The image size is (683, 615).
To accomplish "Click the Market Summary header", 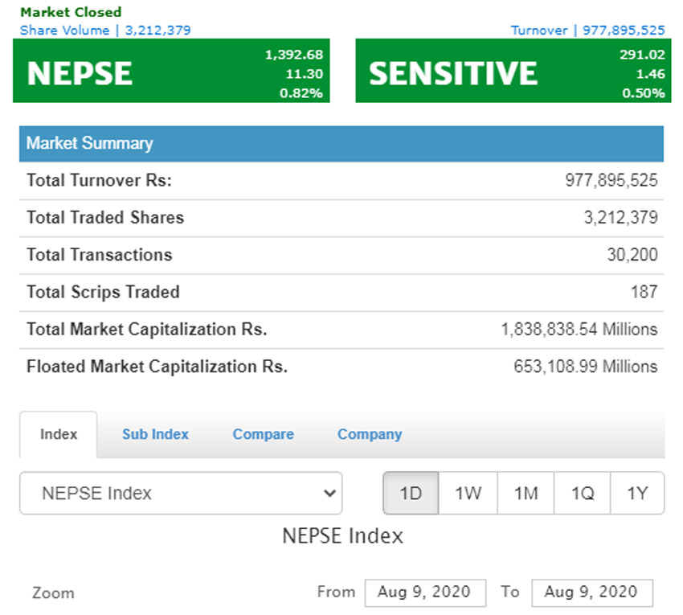I will pos(341,143).
